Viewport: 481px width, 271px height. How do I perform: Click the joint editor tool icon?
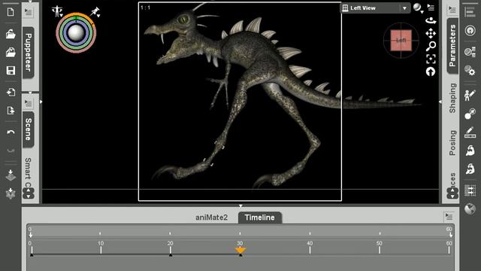470,114
